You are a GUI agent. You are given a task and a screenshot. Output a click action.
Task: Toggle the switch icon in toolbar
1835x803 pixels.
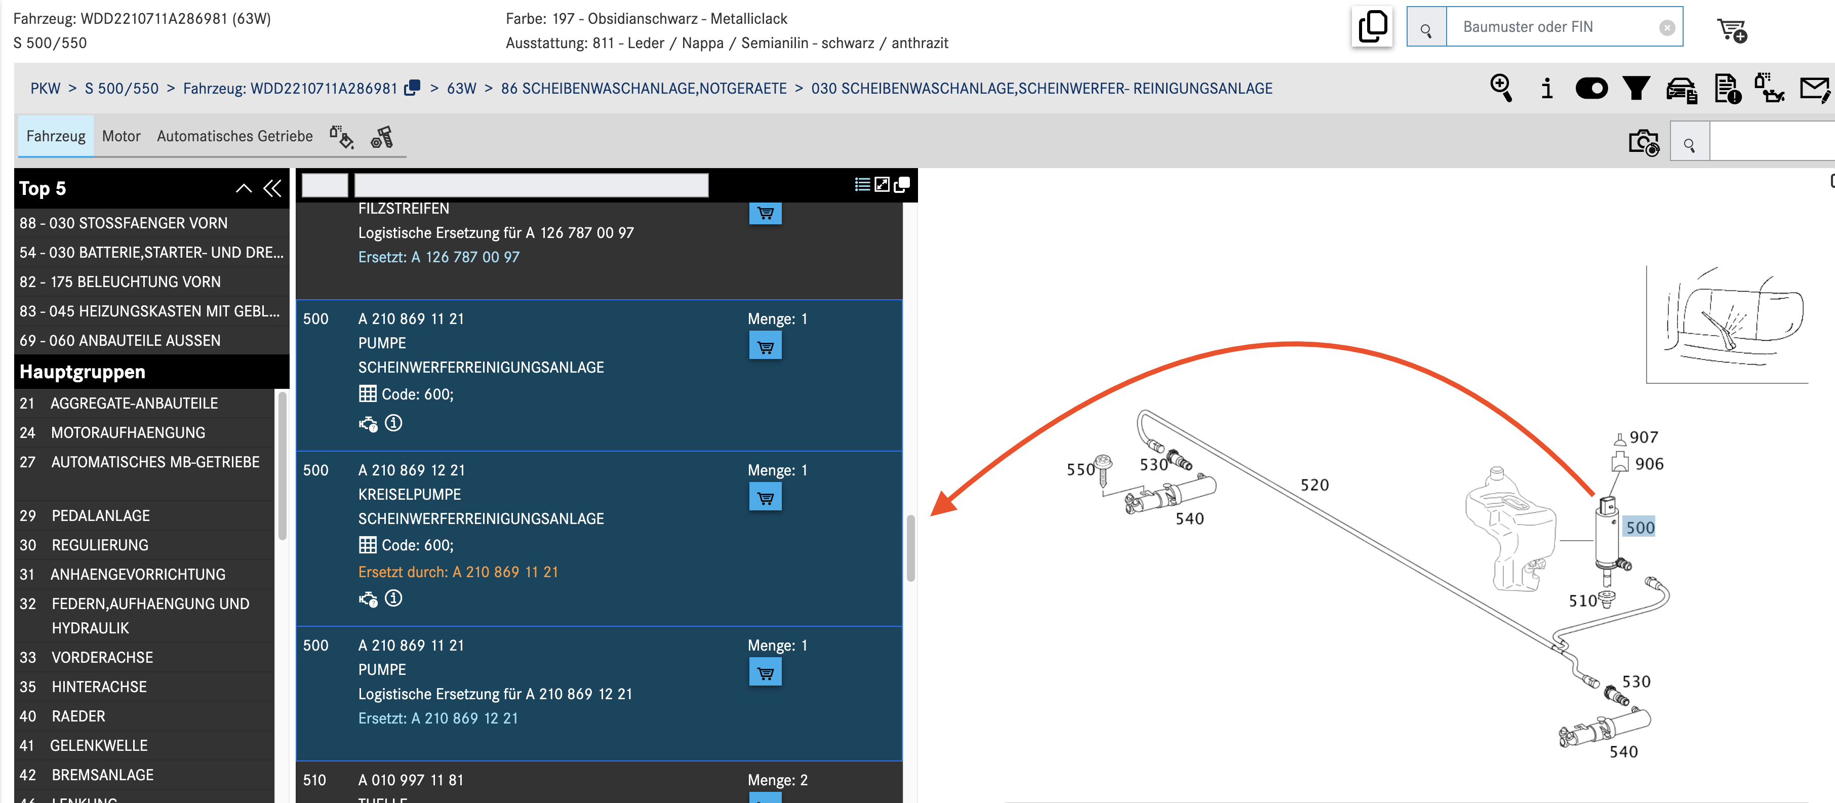(1591, 89)
